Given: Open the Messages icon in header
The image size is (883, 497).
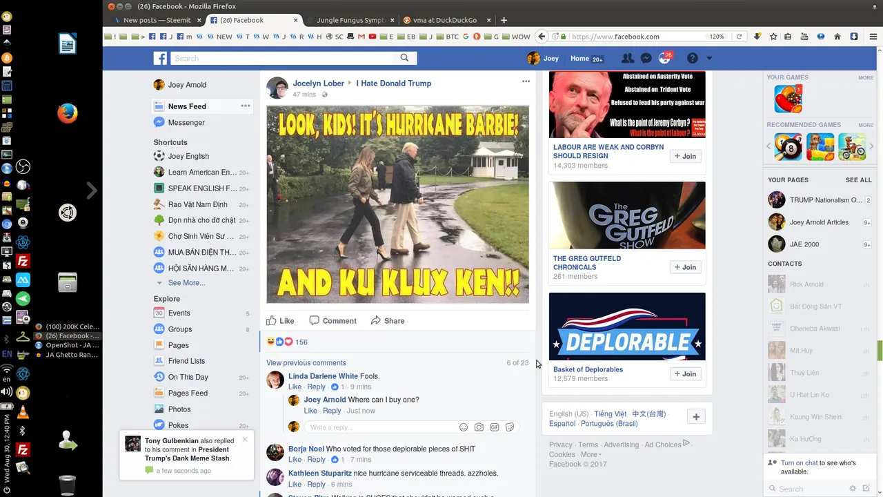Looking at the screenshot, I should tap(646, 59).
